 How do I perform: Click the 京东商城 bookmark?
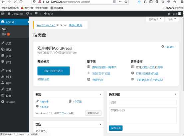coord(57,8)
